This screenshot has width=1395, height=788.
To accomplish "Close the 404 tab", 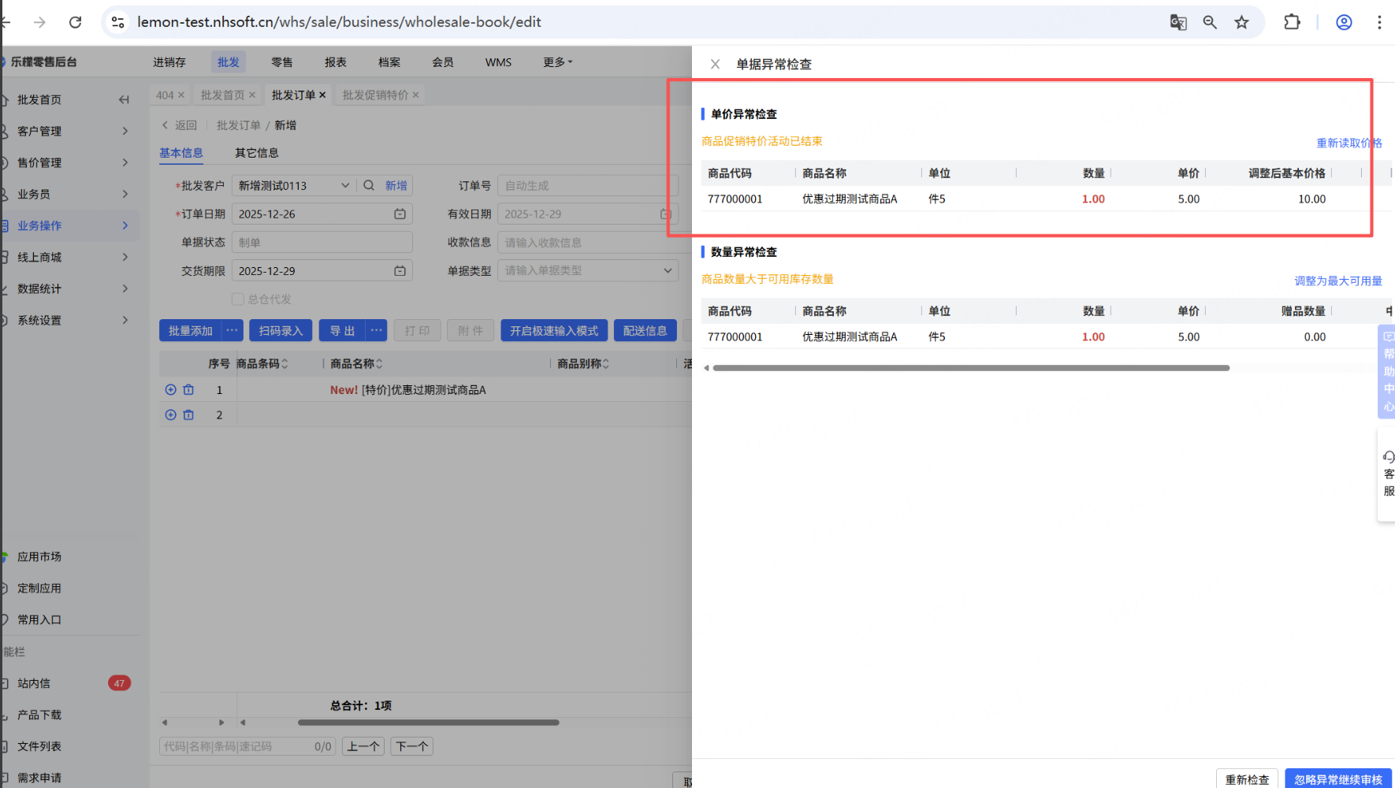I will (x=181, y=95).
